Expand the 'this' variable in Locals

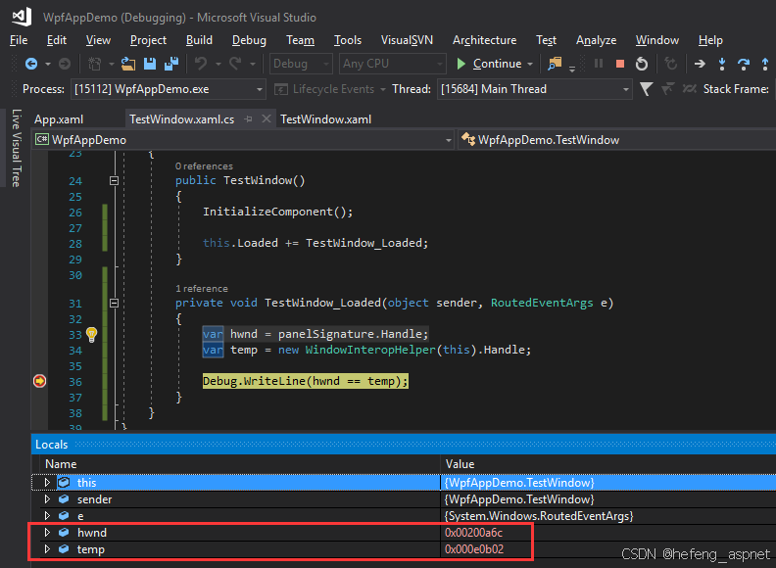tap(47, 483)
